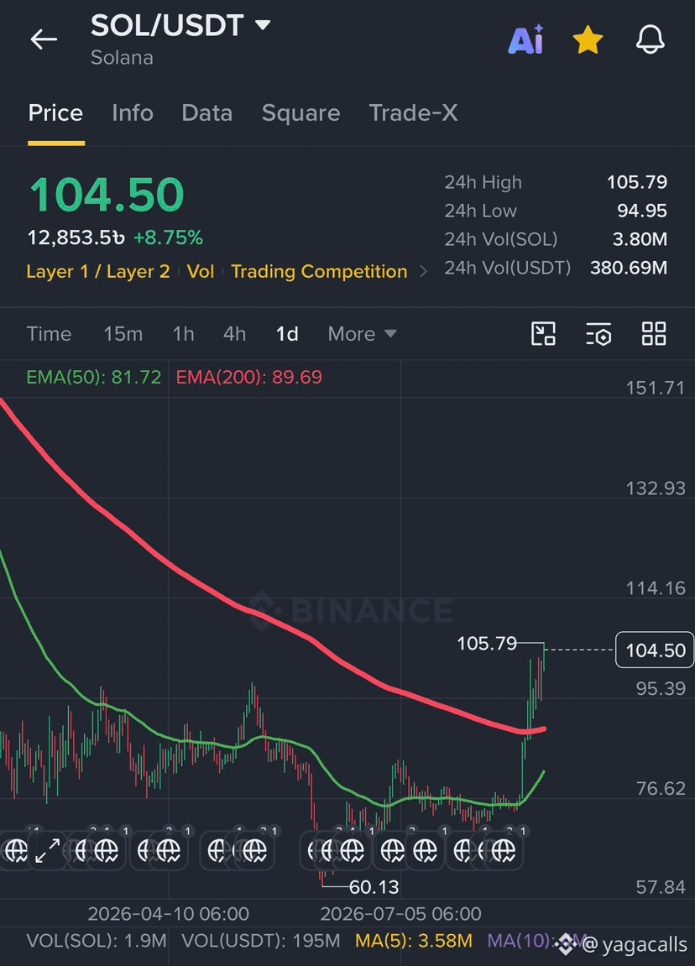Switch to the Square tab
Screen dimensions: 695x966
pos(300,113)
